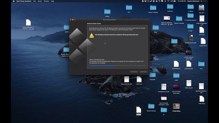Select the Wazuh Training folder

pos(179,19)
